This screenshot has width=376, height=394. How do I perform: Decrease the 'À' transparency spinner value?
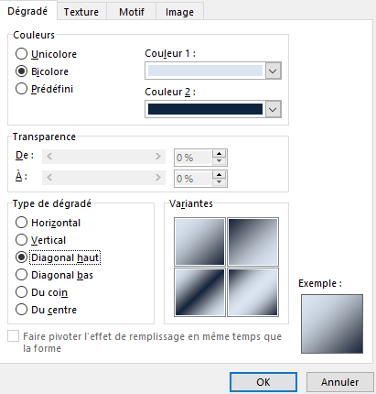(x=219, y=182)
